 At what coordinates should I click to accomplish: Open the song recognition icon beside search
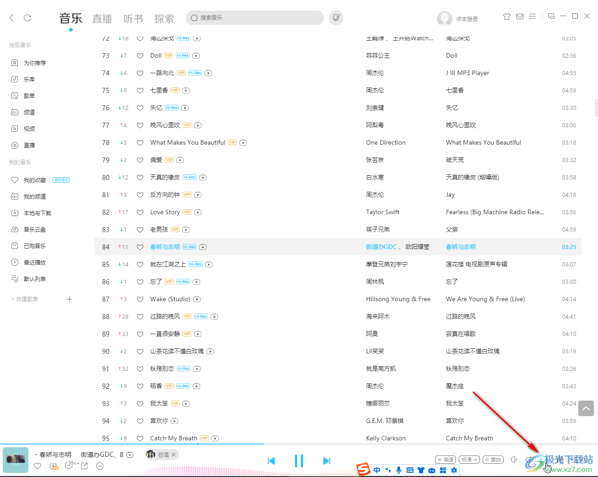click(336, 18)
